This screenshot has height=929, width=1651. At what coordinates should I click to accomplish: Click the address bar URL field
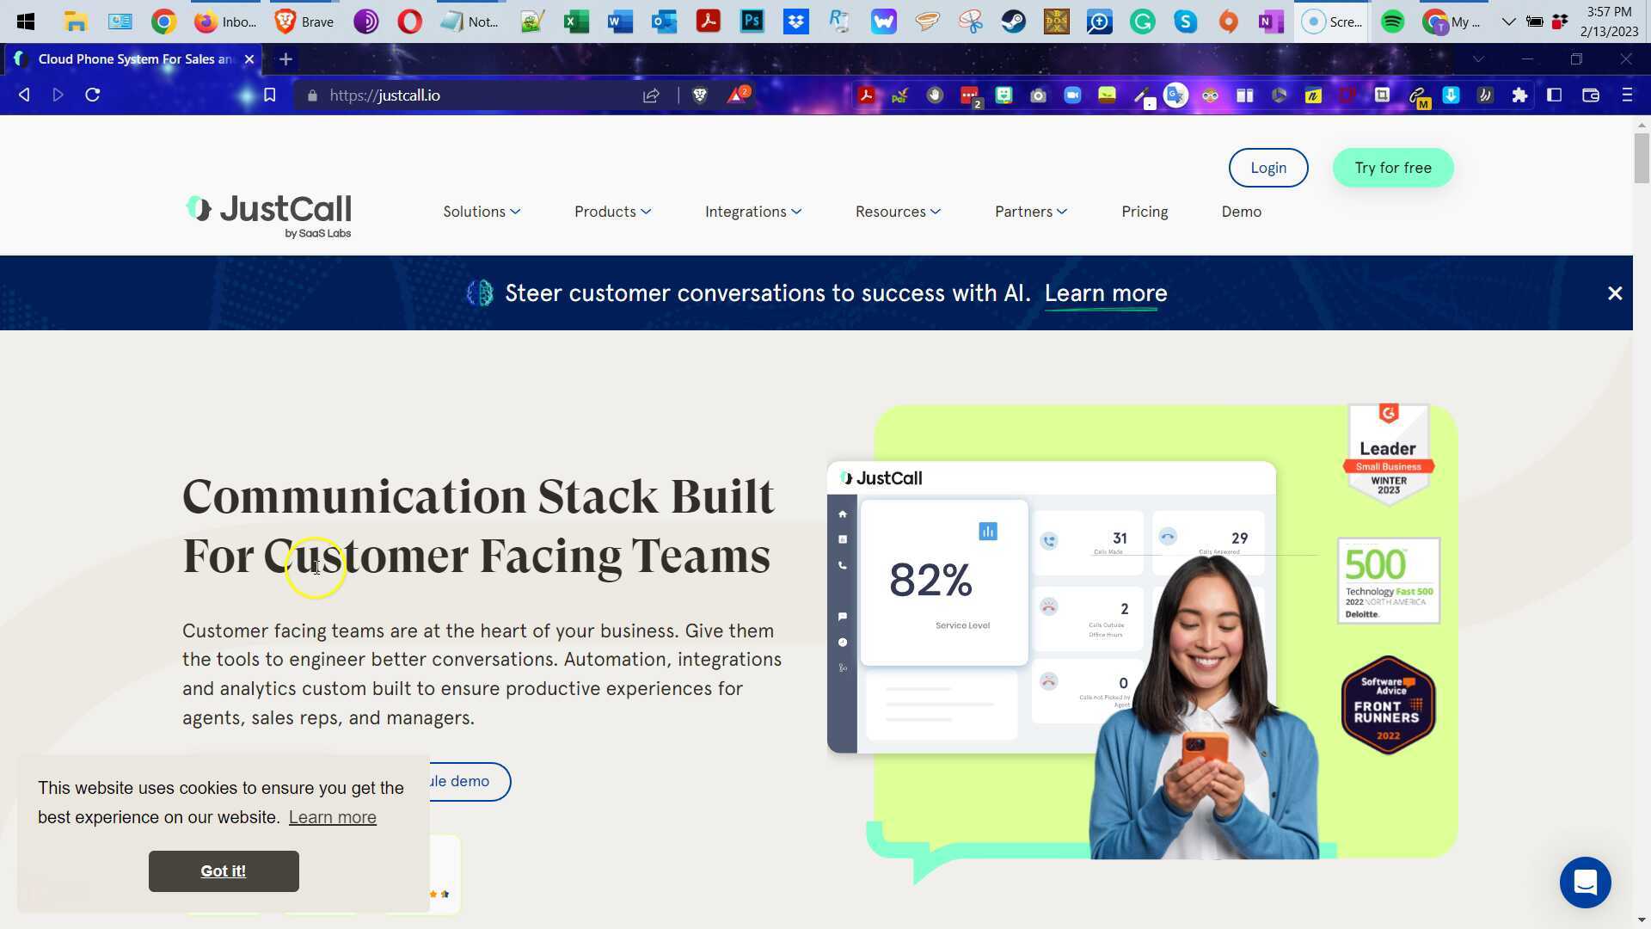(473, 95)
